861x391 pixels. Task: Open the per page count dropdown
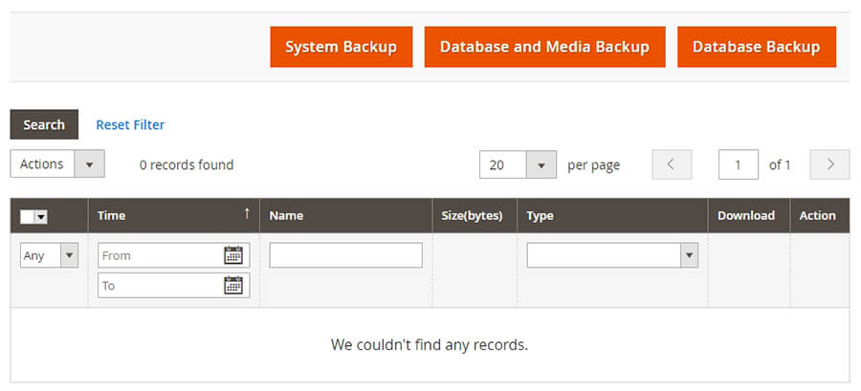tap(541, 165)
